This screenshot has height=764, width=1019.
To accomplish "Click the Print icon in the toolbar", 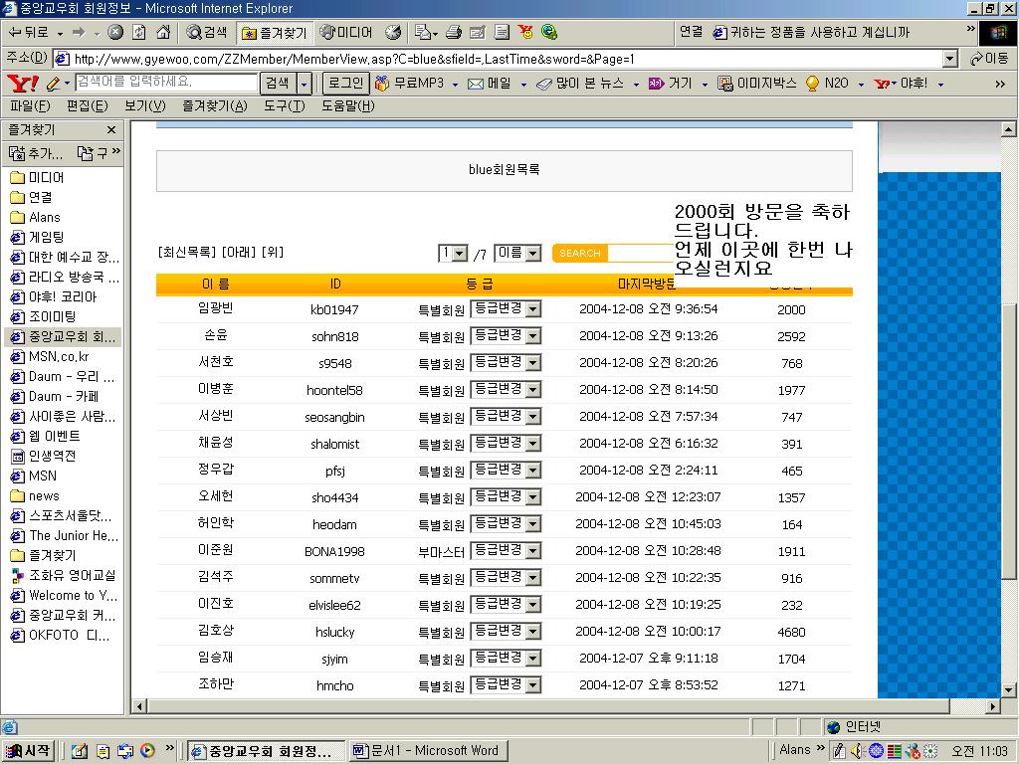I will pos(454,32).
